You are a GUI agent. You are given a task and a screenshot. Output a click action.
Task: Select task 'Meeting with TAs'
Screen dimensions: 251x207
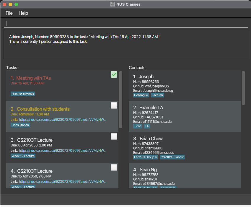(62, 86)
